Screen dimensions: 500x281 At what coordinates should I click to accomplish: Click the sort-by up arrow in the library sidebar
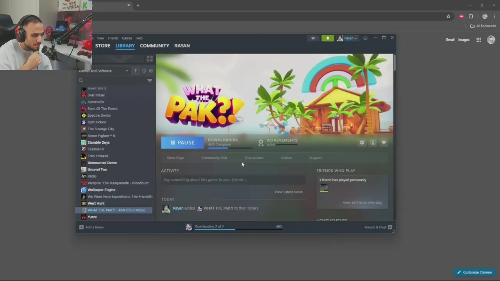click(x=136, y=71)
